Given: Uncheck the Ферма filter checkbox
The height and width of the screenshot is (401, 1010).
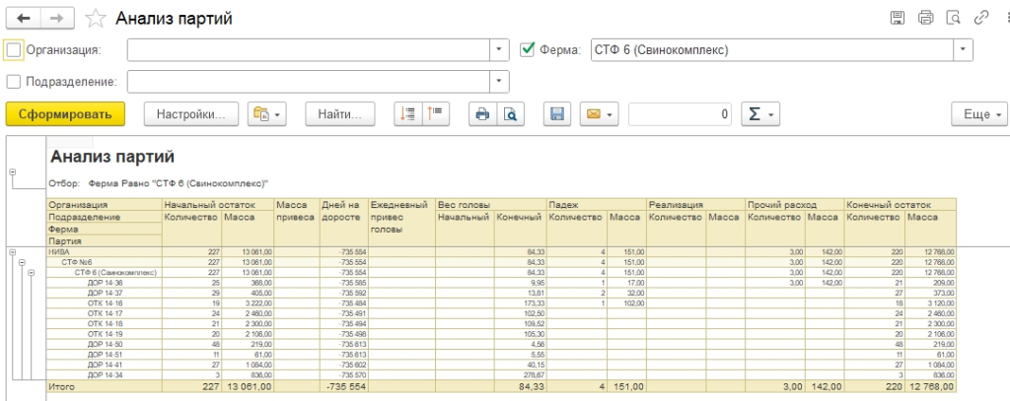Looking at the screenshot, I should pyautogui.click(x=527, y=49).
